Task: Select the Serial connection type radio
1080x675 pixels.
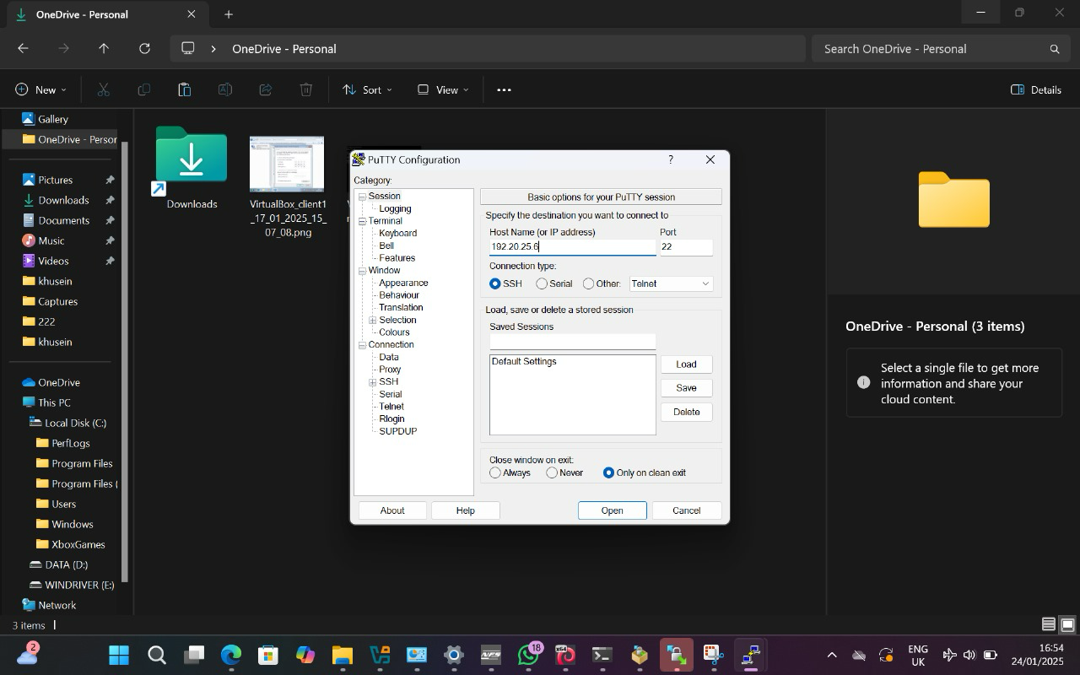Action: (x=542, y=283)
